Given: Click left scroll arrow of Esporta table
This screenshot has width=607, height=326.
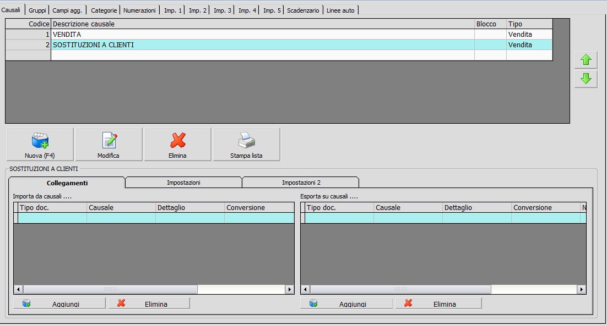Looking at the screenshot, I should (306, 289).
